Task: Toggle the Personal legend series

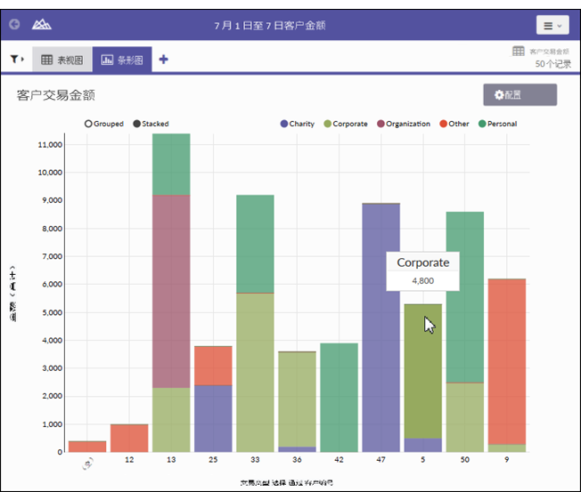Action: (x=482, y=124)
